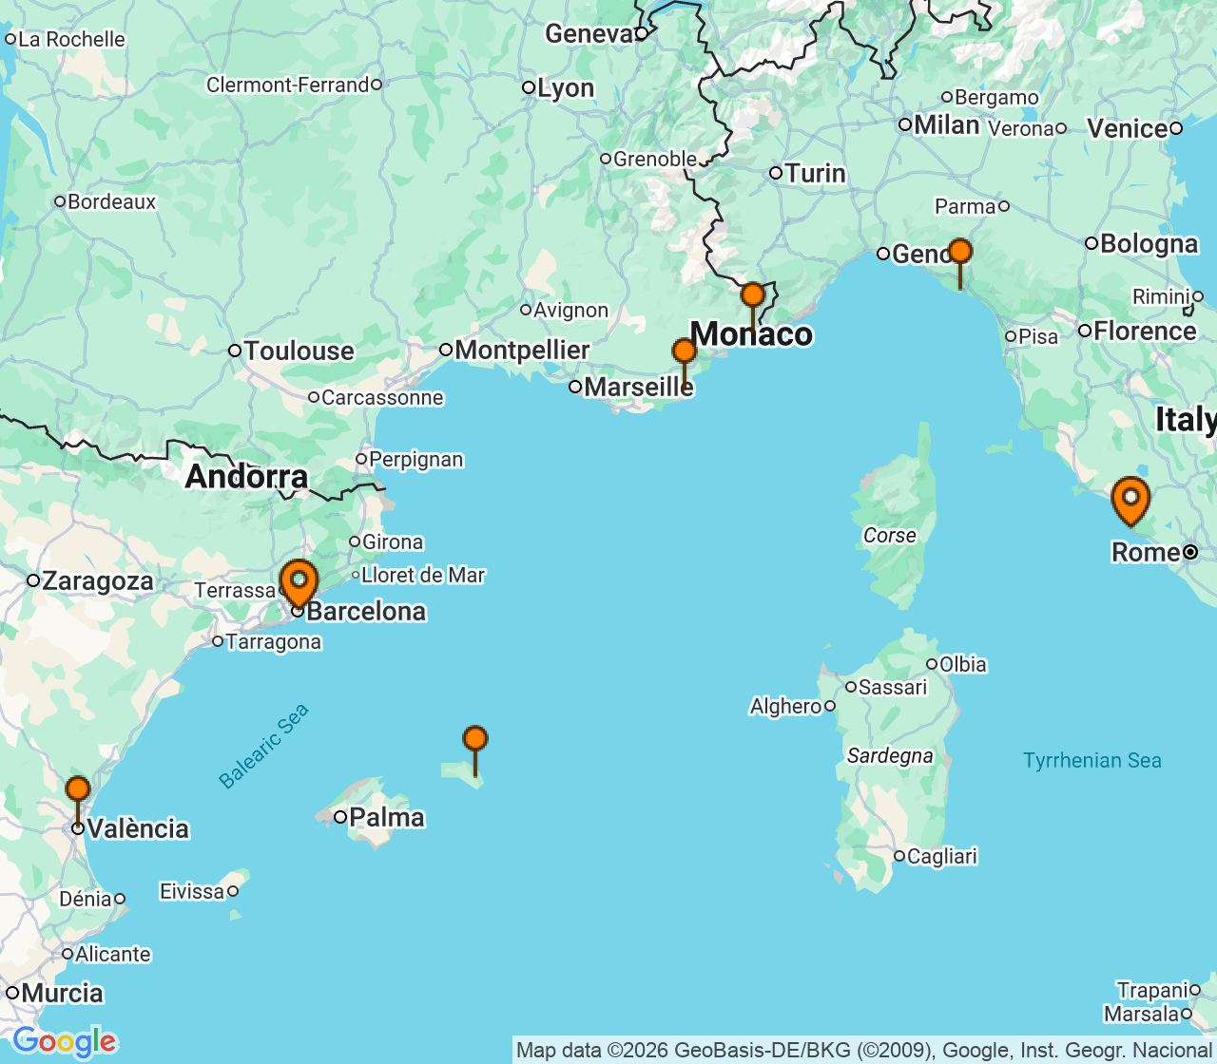Click the Clermont-Ferrand city label
The image size is (1217, 1064).
tap(288, 85)
